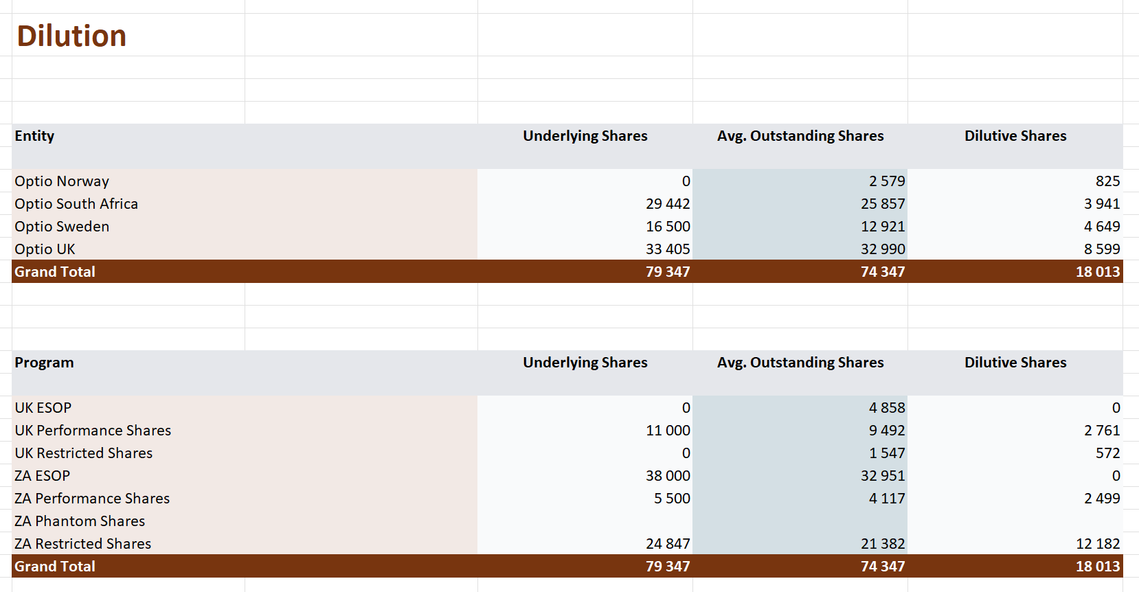Click the Program column header

click(x=44, y=363)
